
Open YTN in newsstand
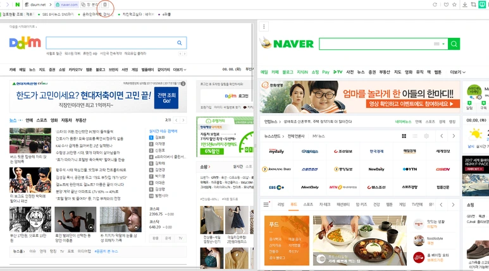409,169
